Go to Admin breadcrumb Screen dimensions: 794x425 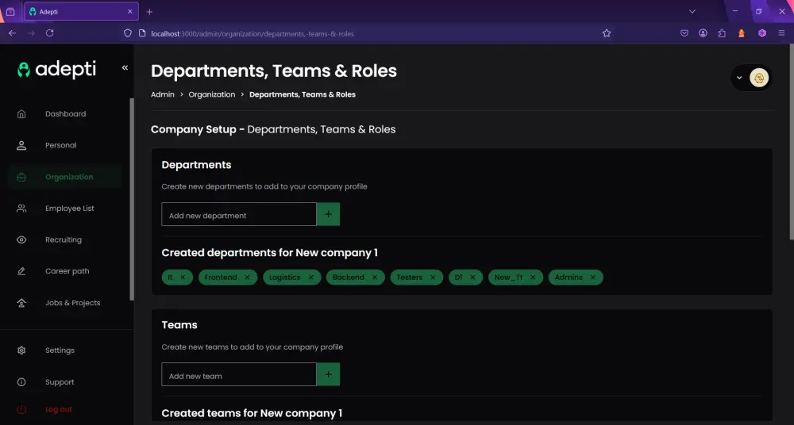tap(163, 94)
